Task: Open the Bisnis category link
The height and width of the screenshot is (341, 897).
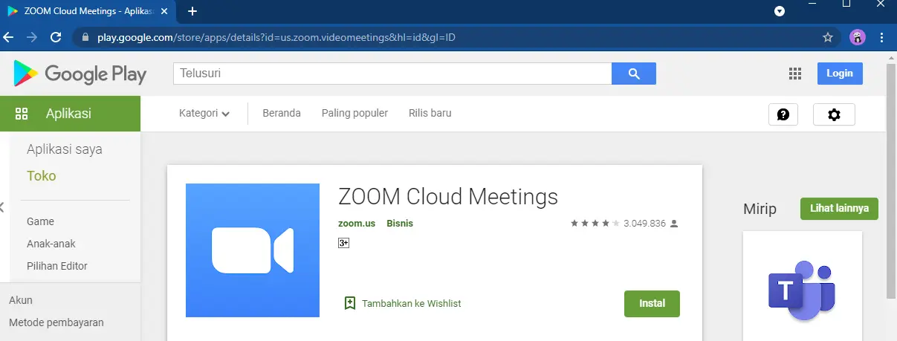Action: click(x=400, y=223)
